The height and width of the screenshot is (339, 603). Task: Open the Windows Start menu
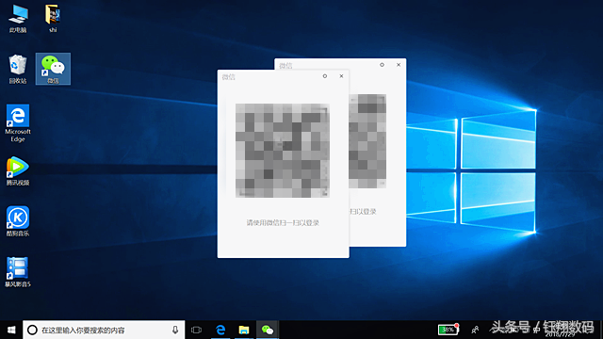[x=11, y=330]
